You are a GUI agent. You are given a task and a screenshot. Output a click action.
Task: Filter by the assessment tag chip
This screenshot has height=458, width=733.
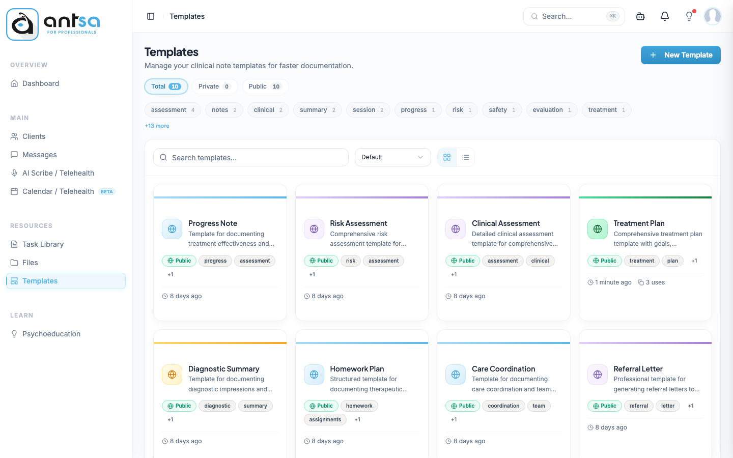click(173, 110)
